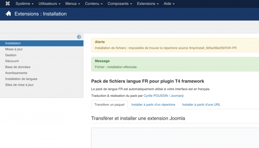Go to Installation de langues
Screen dimensions: 259x148
21,79
